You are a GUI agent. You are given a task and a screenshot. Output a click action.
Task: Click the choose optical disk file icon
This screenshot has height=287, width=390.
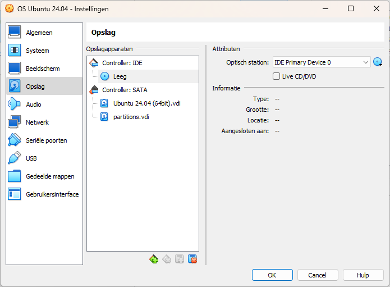[x=378, y=62]
